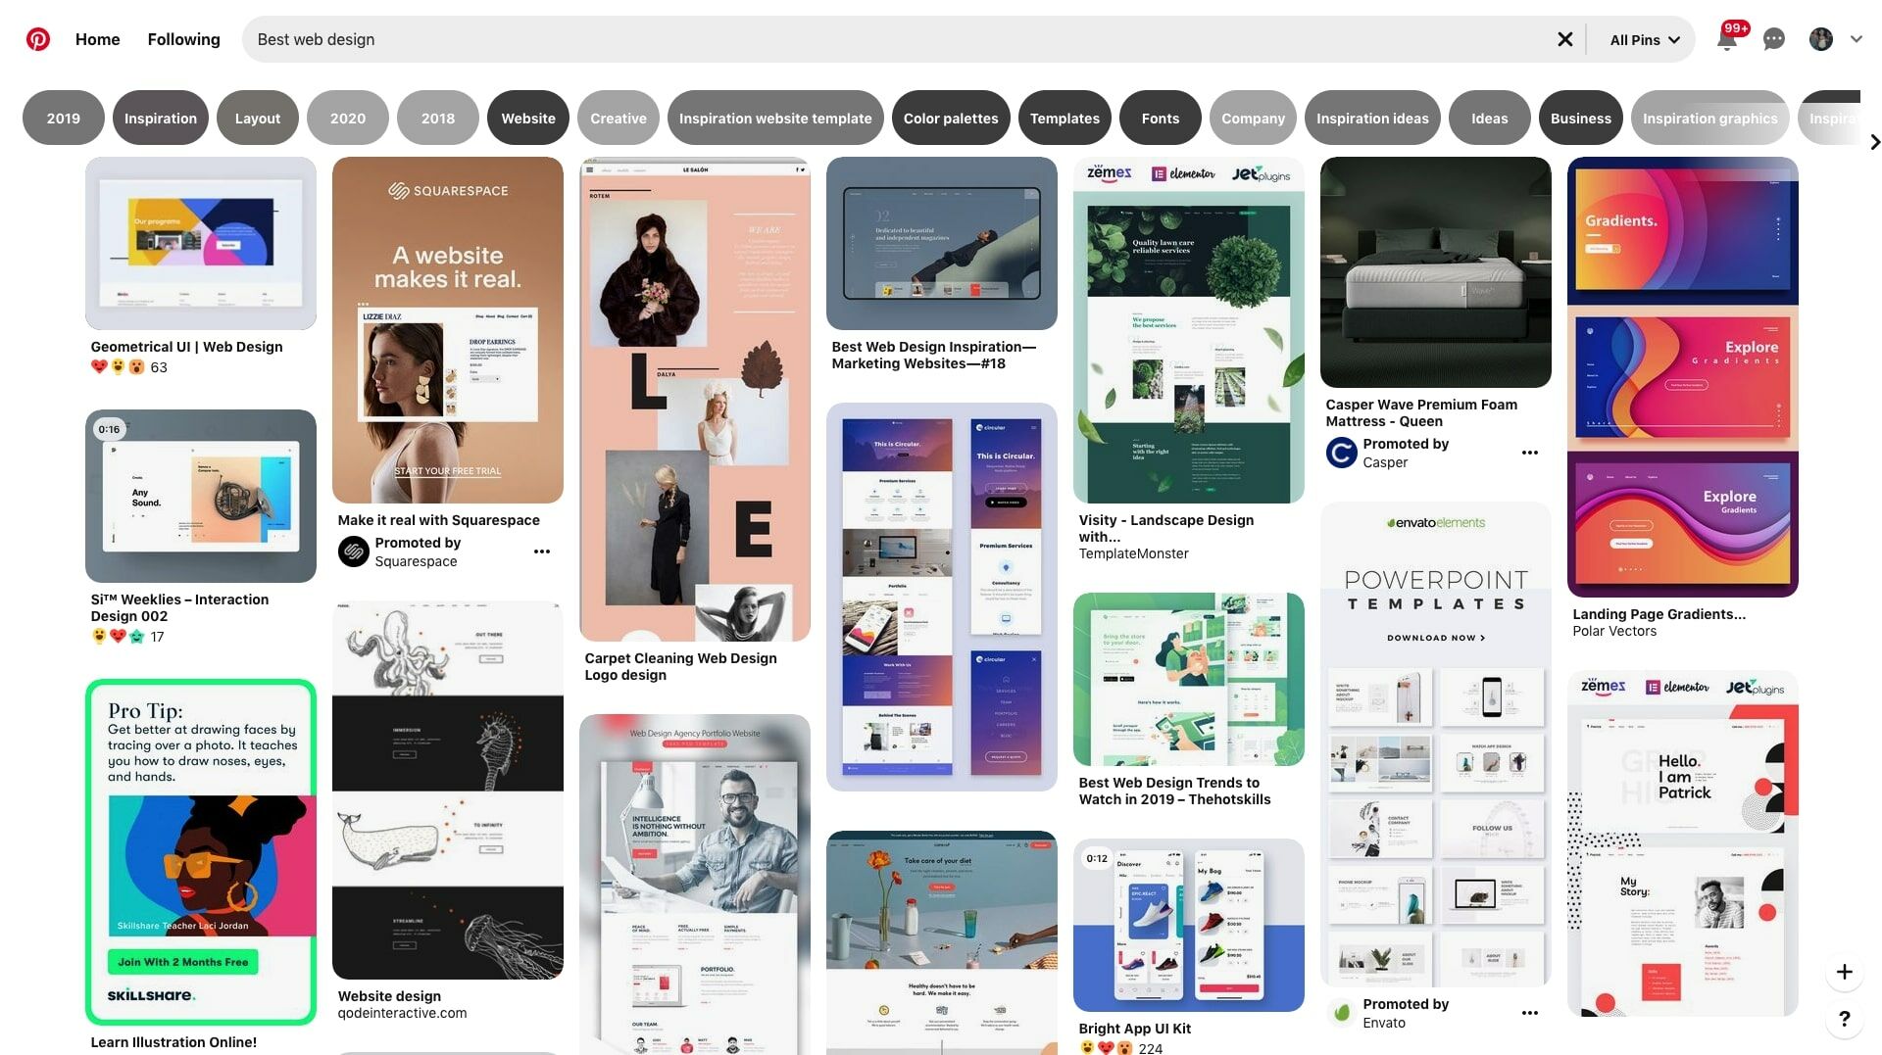Open the account options chevron next to avatar
This screenshot has height=1055, width=1882.
point(1857,39)
